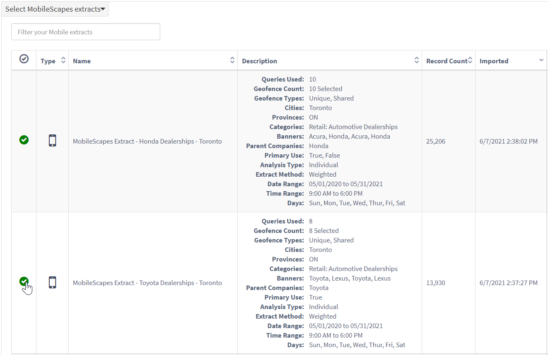Click the Record Count header label

coord(447,61)
